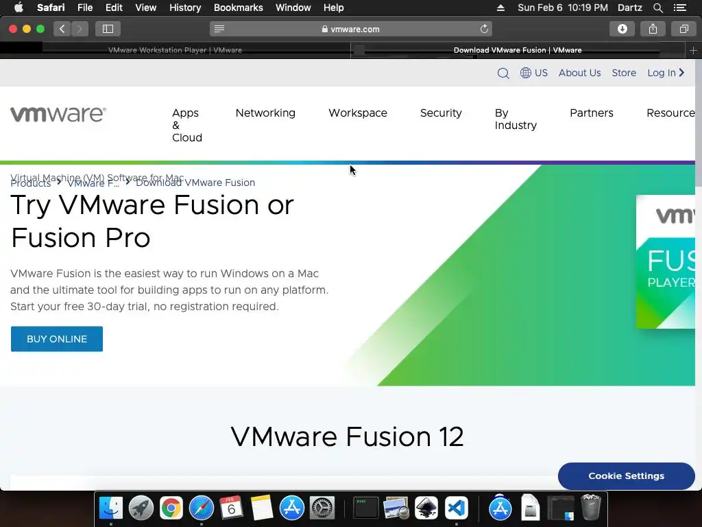Reload the page with the refresh icon
702x527 pixels.
484,29
